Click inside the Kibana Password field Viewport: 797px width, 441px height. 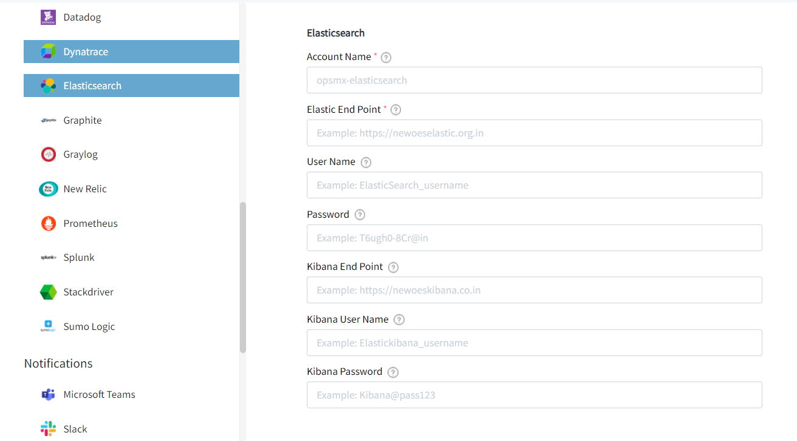534,394
